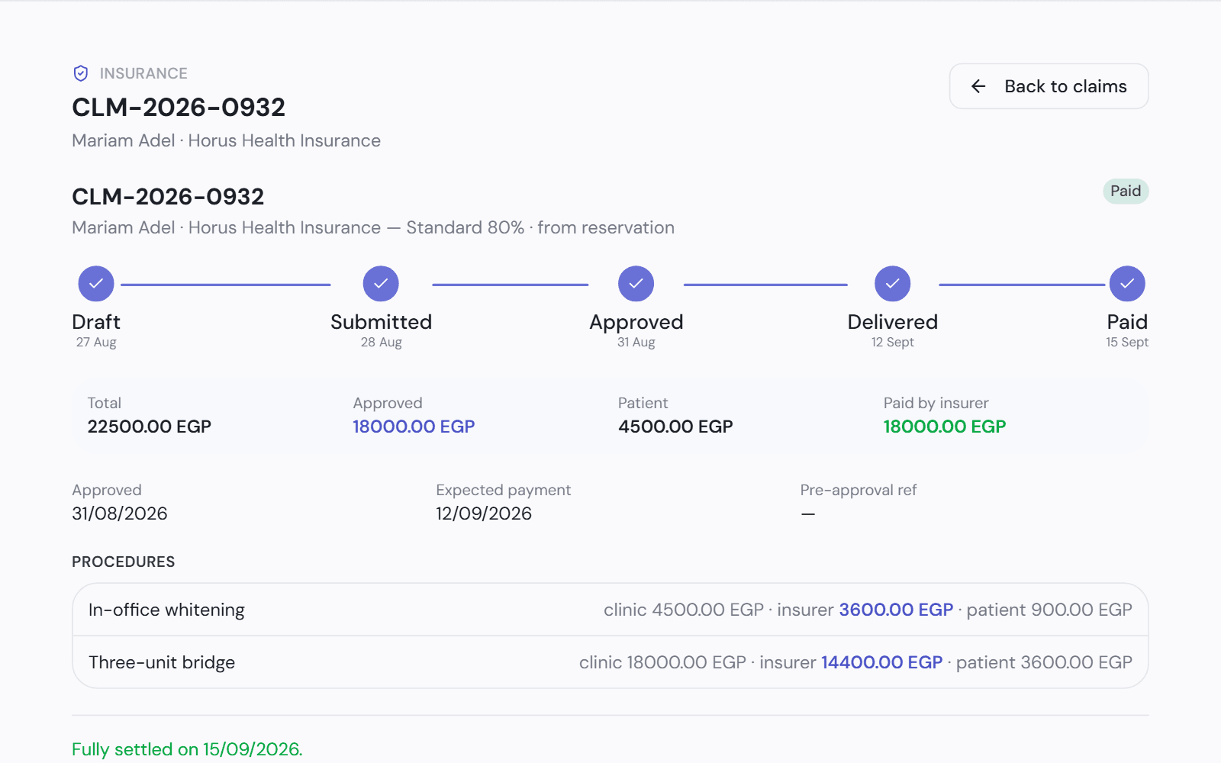Click the 27 Aug date under Draft

click(96, 342)
